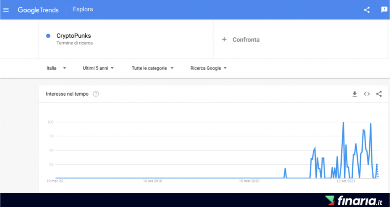The image size is (390, 207).
Task: Click the Confronta compare button
Action: click(246, 40)
